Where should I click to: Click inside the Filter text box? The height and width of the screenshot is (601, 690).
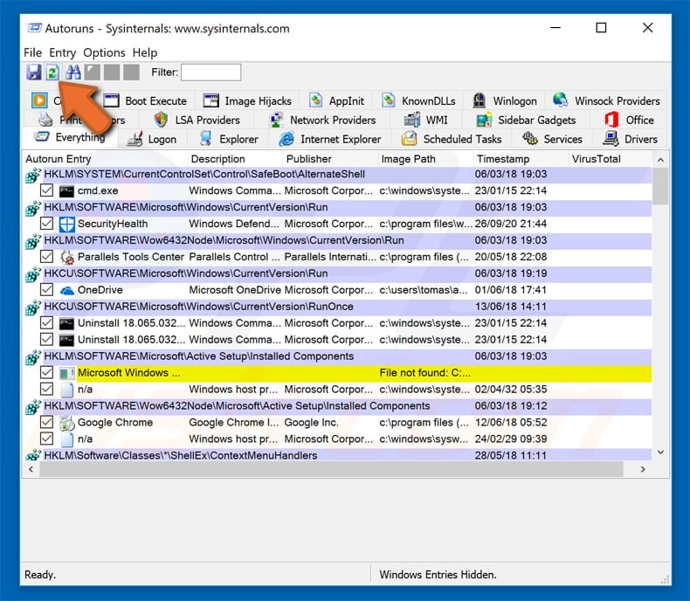click(x=211, y=73)
